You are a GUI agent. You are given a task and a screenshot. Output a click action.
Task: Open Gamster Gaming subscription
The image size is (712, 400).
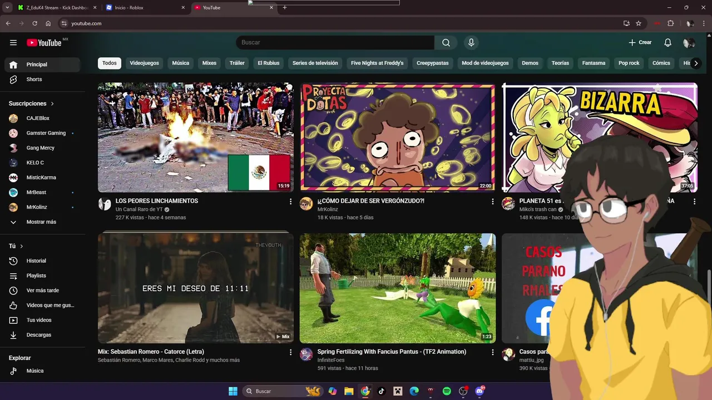pos(43,133)
